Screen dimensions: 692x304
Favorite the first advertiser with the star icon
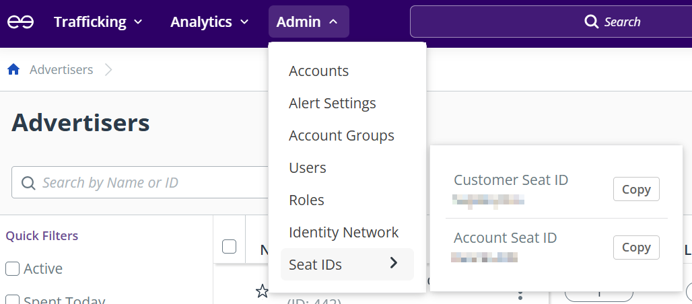pyautogui.click(x=262, y=291)
